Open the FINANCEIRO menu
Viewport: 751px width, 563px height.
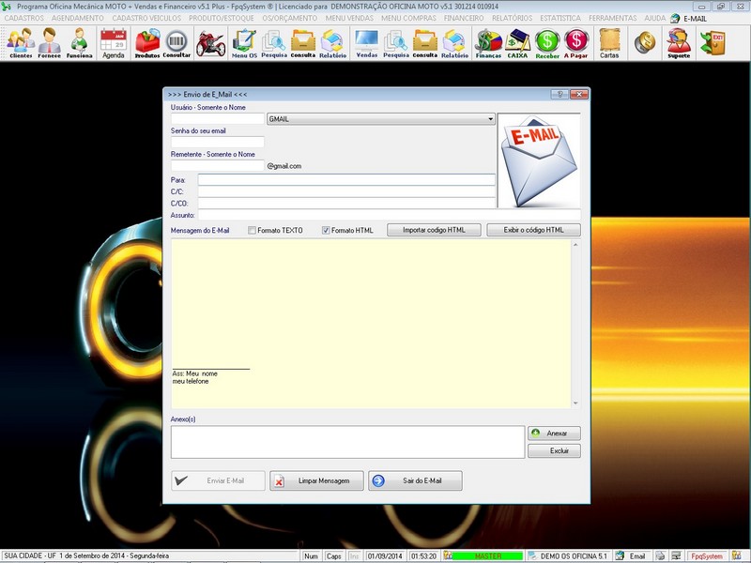pyautogui.click(x=465, y=18)
